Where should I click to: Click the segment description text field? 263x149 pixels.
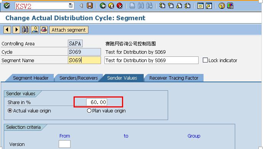click(151, 60)
